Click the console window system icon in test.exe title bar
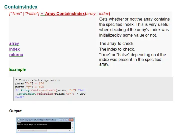The height and width of the screenshot is (137, 179). tap(18, 120)
